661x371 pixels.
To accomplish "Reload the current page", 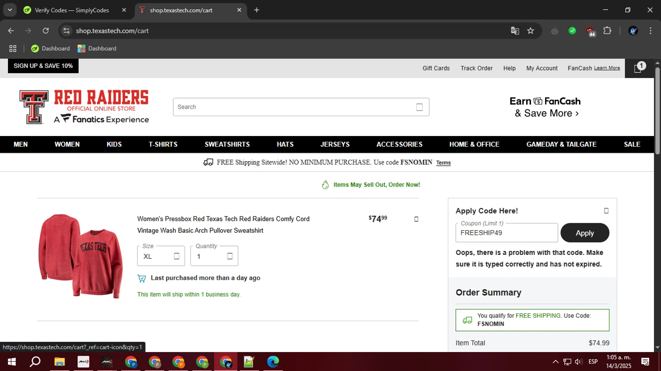I will click(46, 31).
